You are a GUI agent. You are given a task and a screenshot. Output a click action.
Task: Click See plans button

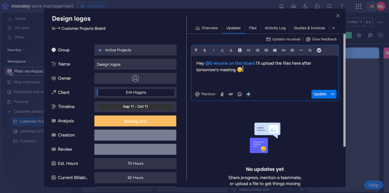tap(92, 6)
